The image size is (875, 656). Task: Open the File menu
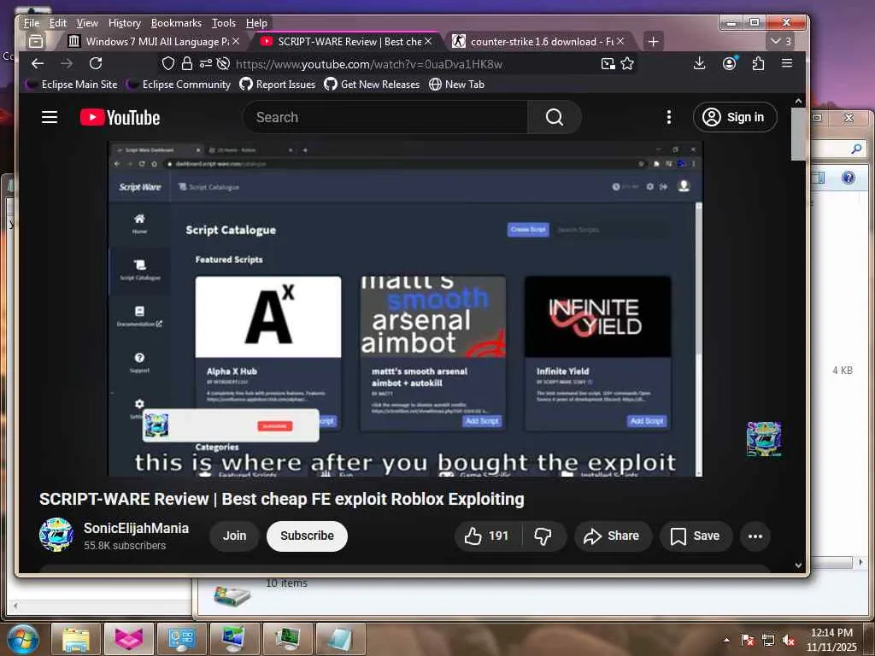click(32, 23)
